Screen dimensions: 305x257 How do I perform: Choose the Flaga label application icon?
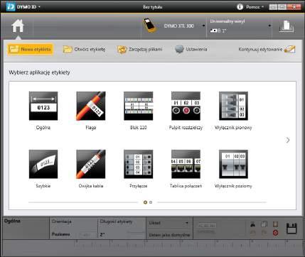tap(91, 106)
